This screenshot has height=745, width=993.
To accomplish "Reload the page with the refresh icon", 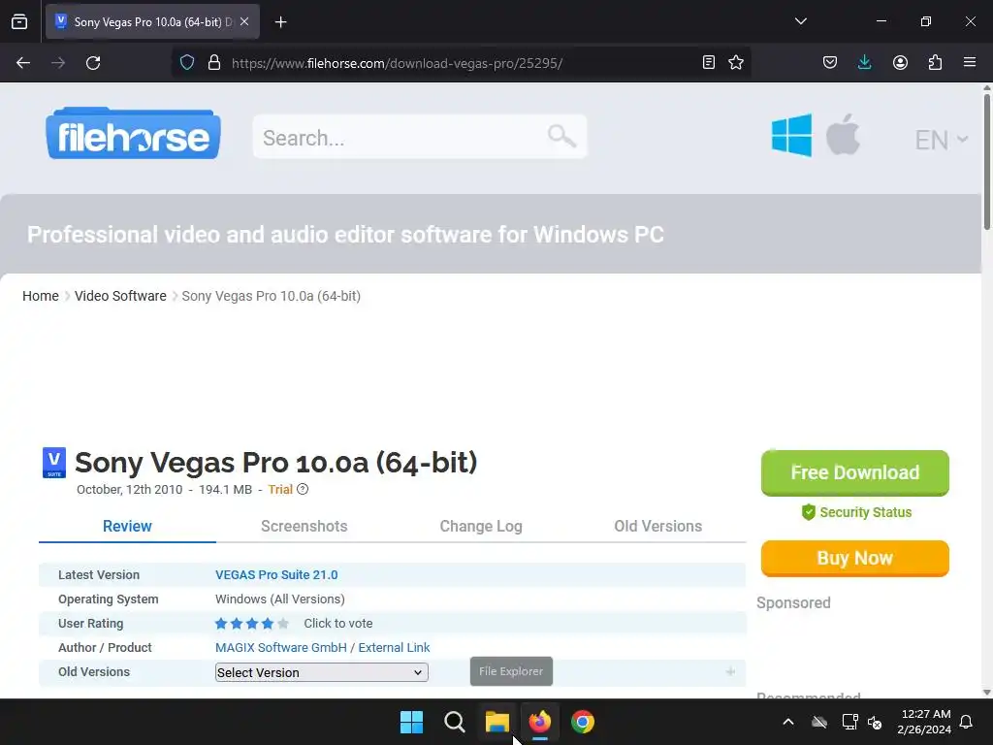I will 93,63.
